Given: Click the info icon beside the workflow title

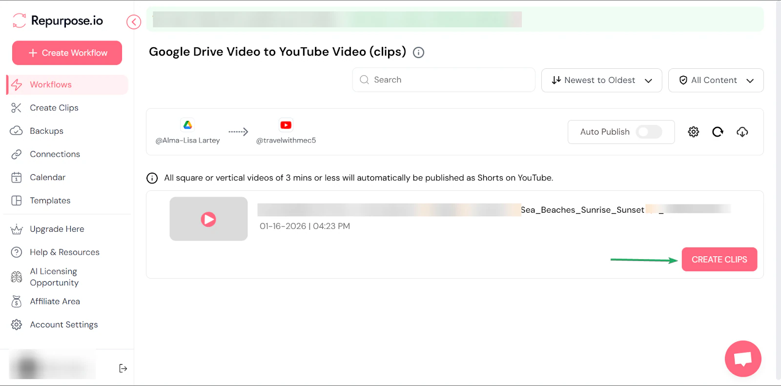Looking at the screenshot, I should [418, 52].
